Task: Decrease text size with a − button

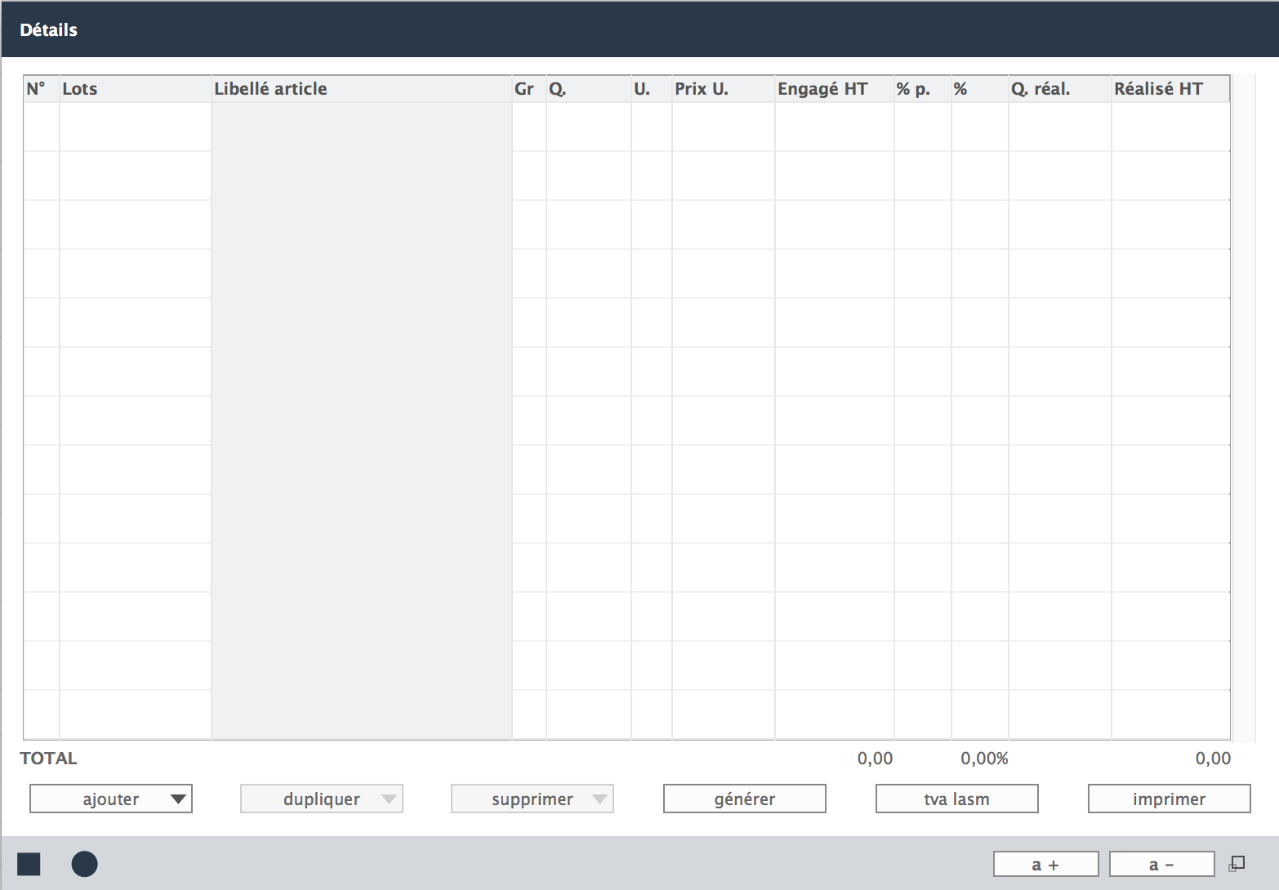Action: click(x=1162, y=864)
